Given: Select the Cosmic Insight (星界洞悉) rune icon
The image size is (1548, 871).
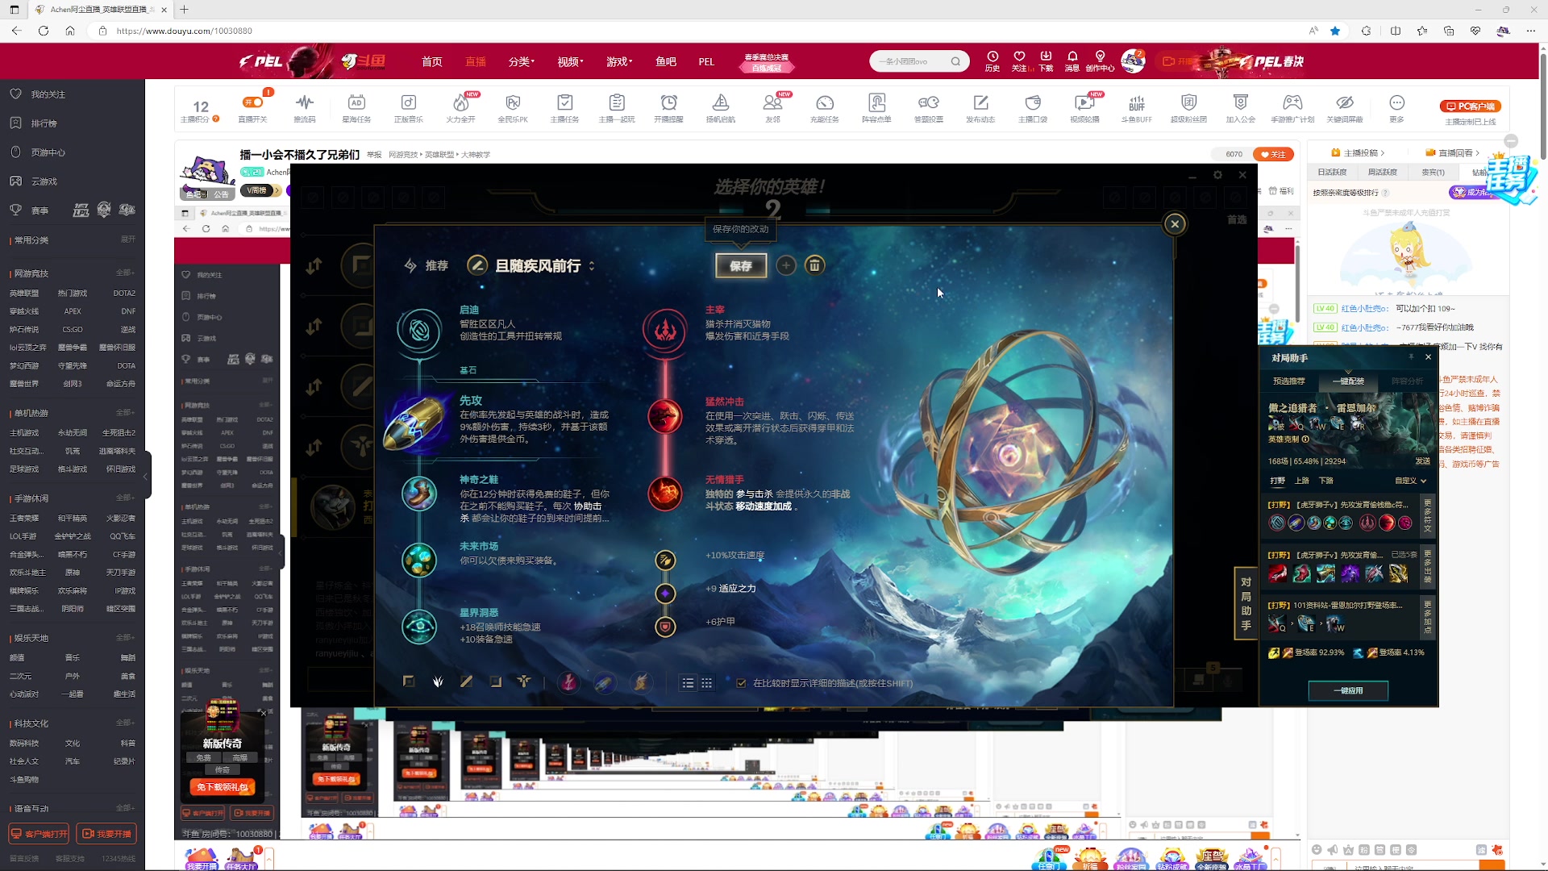Looking at the screenshot, I should 419,627.
